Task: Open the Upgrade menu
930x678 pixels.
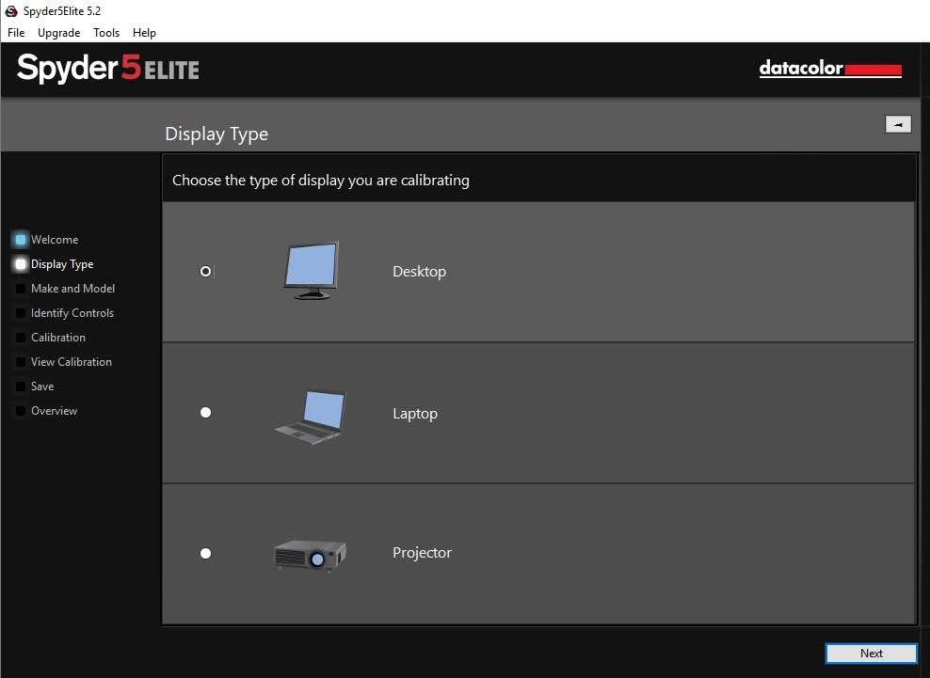Action: (x=58, y=33)
